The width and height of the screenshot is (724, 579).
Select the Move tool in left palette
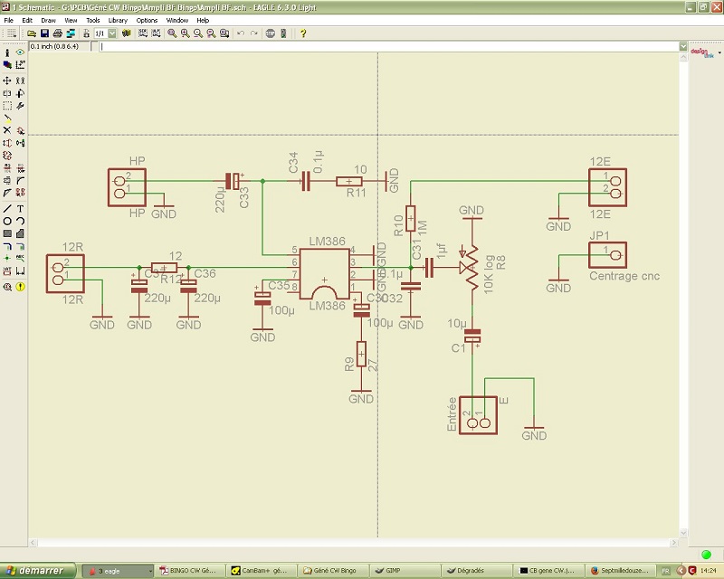(7, 81)
